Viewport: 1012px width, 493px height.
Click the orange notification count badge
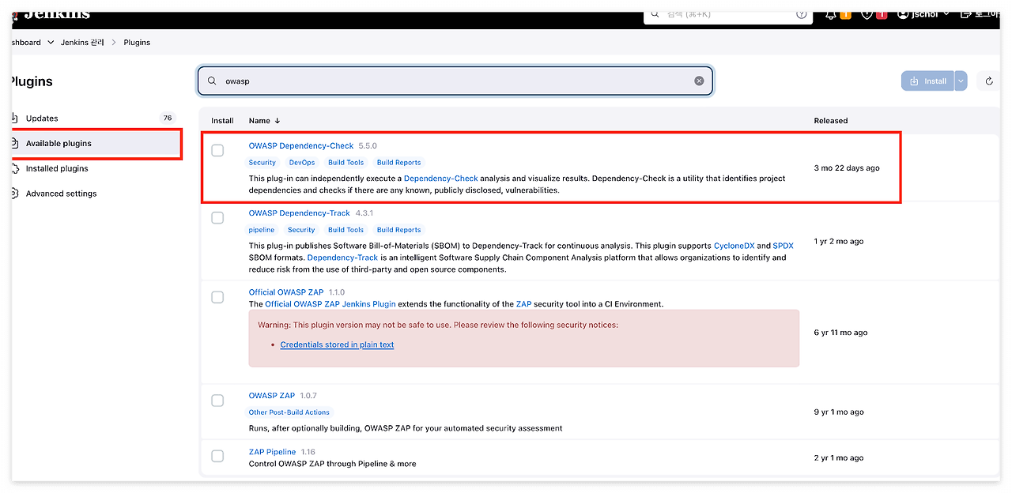[845, 14]
